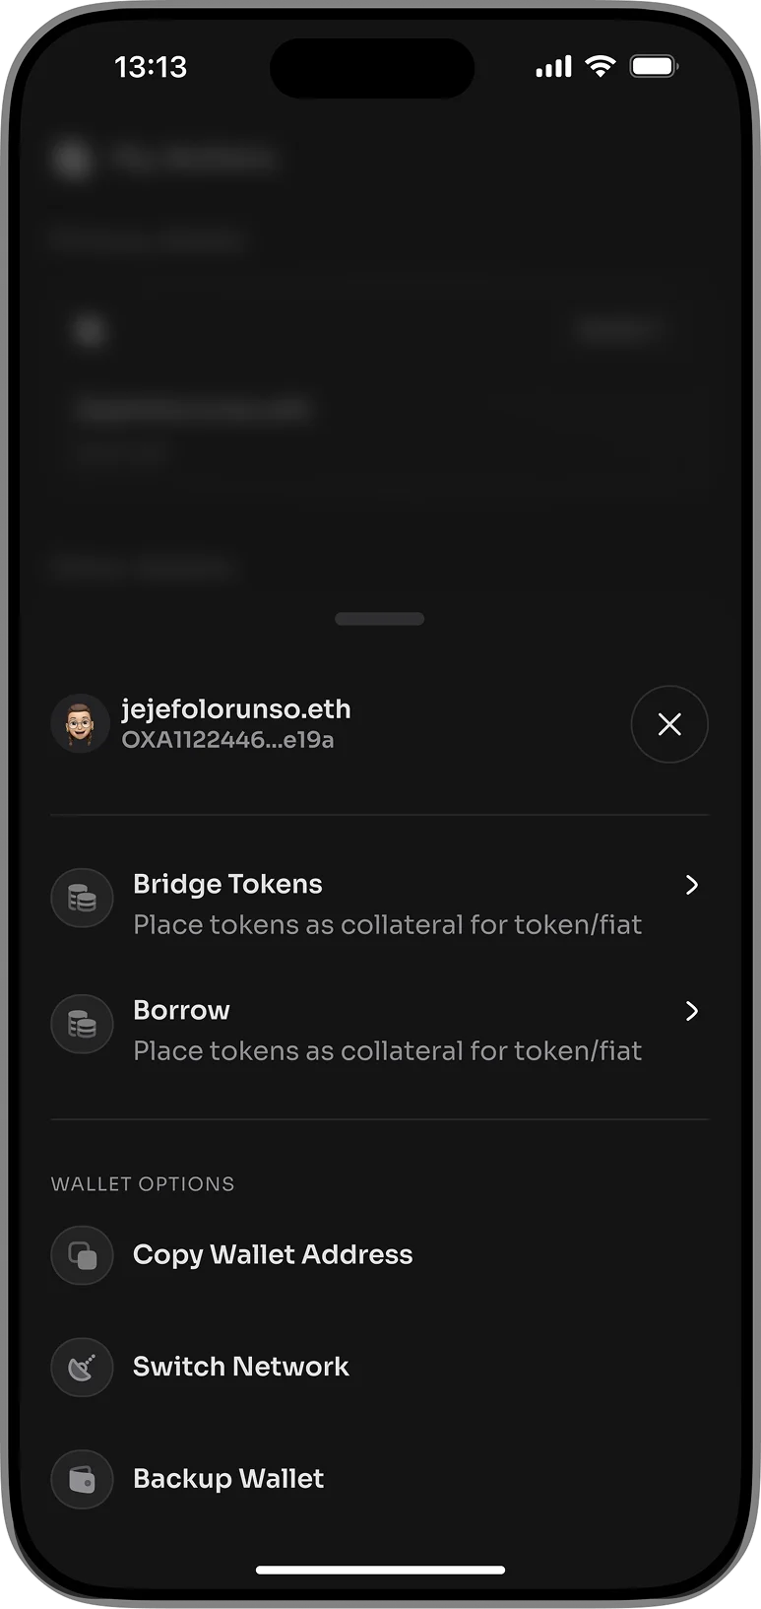
Task: Select Copy Wallet Address
Action: click(x=379, y=1255)
